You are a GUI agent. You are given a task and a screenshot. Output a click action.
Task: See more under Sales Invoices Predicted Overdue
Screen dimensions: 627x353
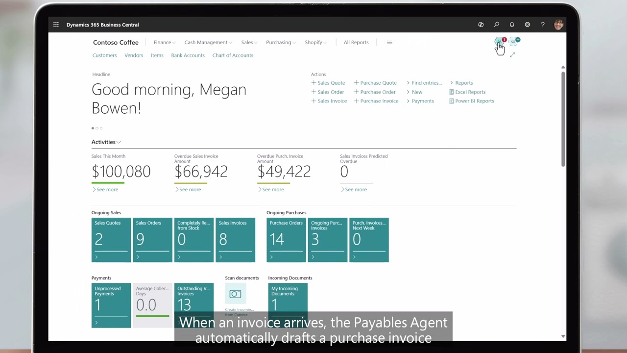click(353, 189)
